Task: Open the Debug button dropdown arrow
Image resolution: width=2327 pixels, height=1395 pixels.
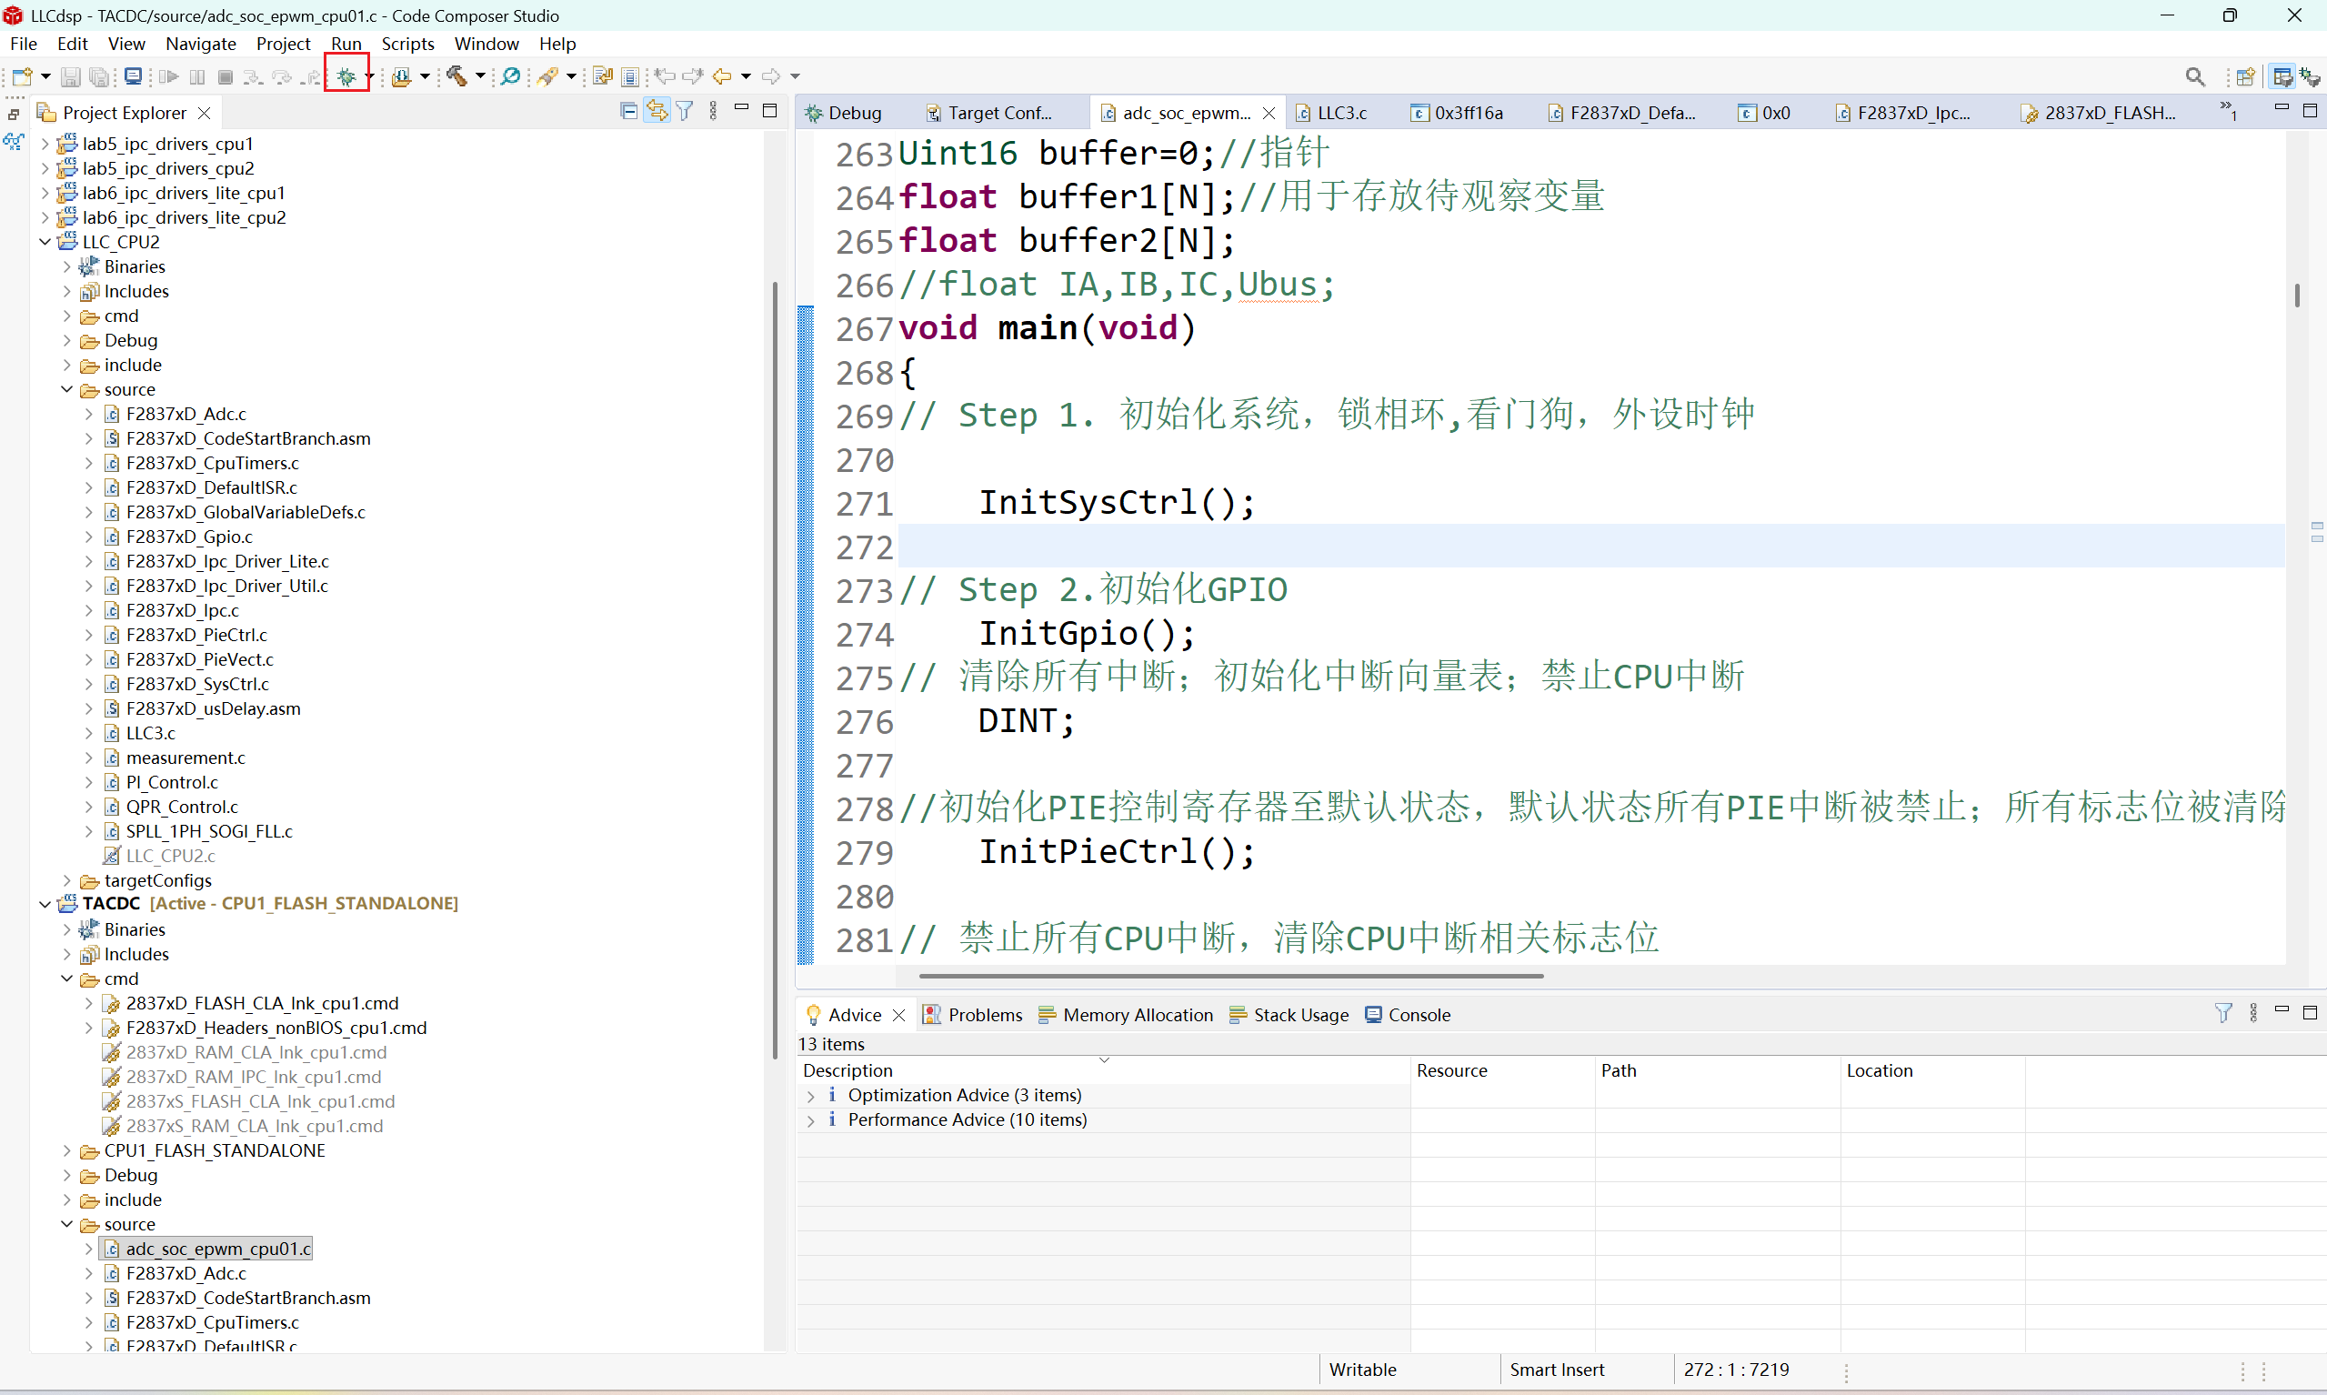Action: (x=370, y=76)
